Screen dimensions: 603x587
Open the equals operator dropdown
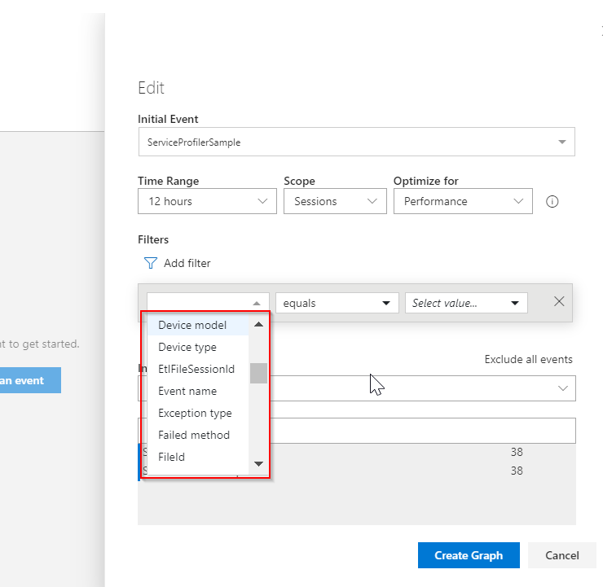point(337,303)
